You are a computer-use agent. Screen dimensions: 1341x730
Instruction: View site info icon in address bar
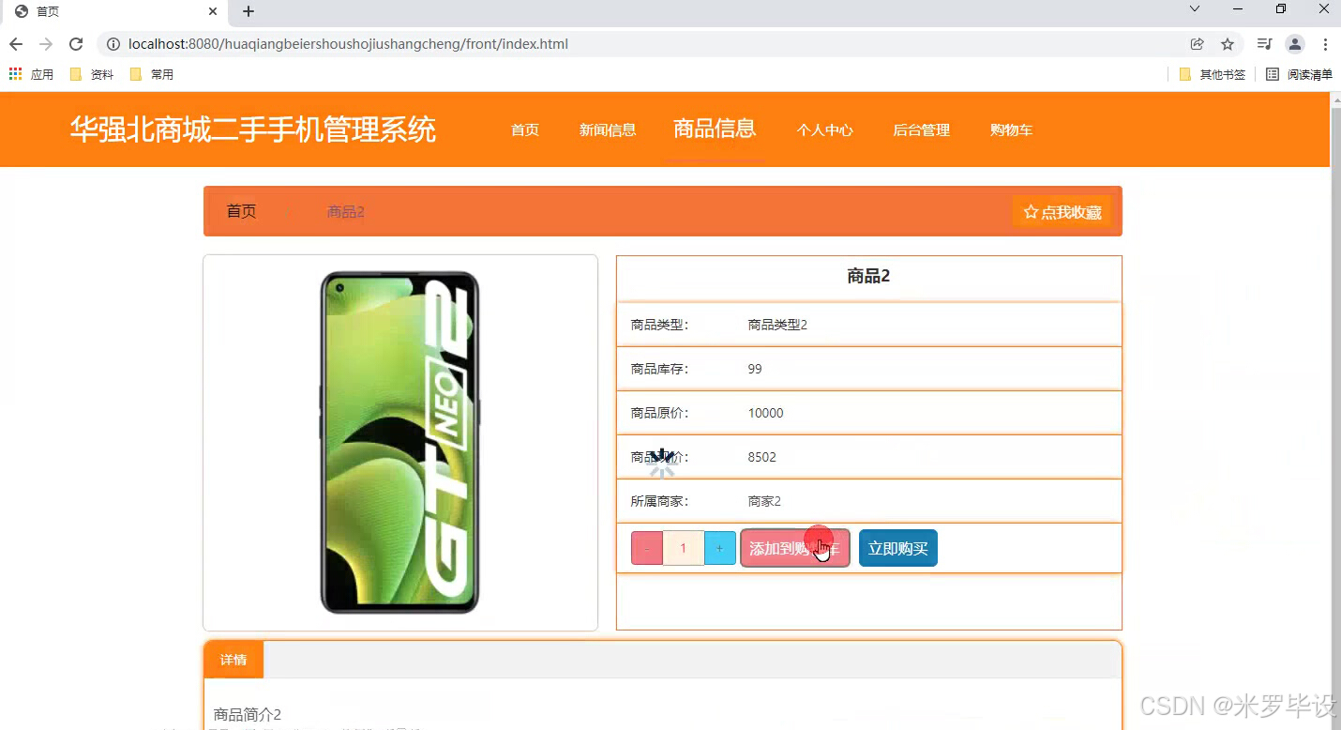(x=113, y=44)
